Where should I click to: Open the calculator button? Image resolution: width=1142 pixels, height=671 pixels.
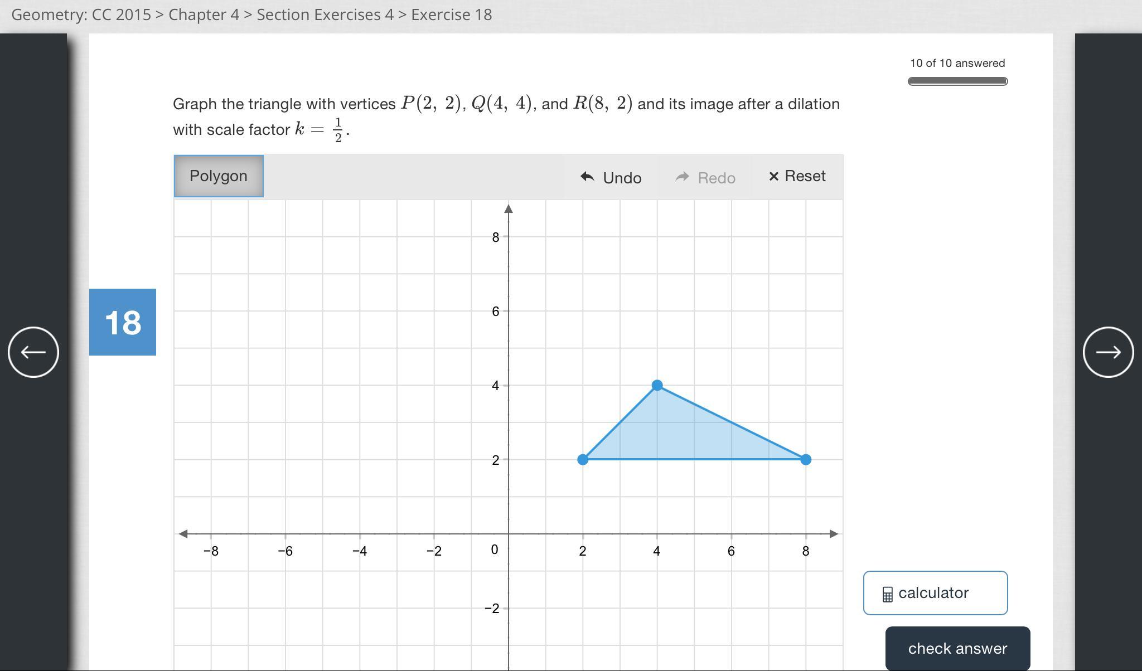click(935, 593)
